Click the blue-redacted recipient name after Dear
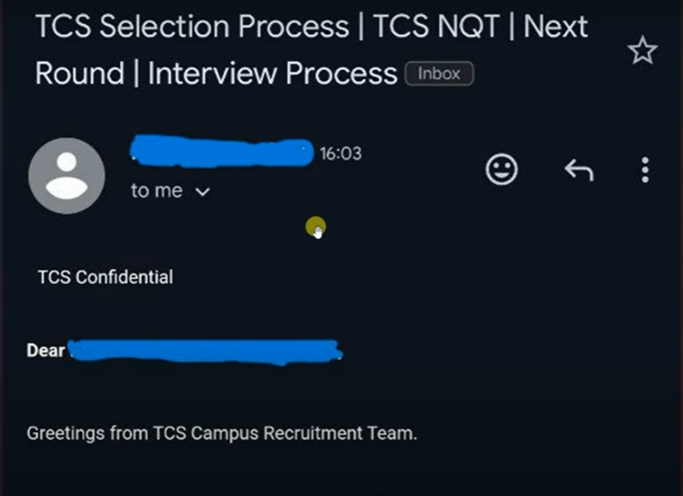 tap(206, 352)
